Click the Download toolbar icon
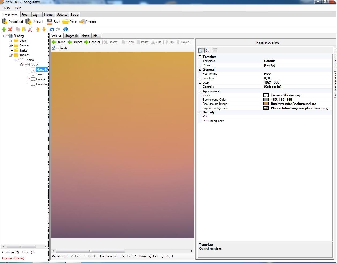Screen dimensions: 337x263 click(5, 22)
